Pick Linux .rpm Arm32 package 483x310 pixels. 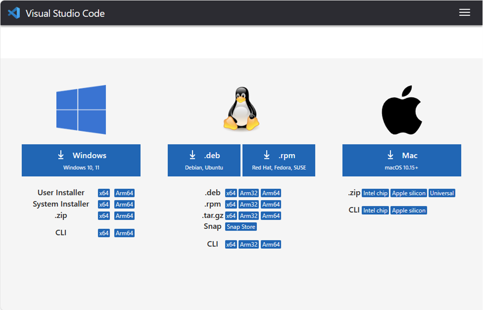249,204
